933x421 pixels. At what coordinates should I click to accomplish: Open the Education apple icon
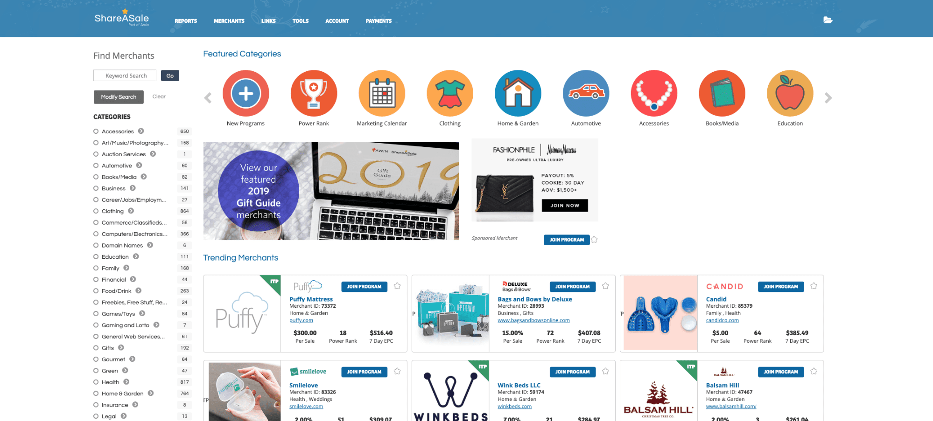(790, 93)
